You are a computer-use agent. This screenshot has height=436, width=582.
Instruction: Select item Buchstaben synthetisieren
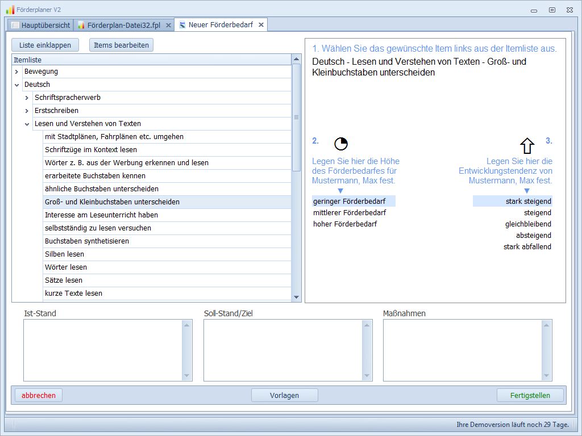[x=167, y=241]
